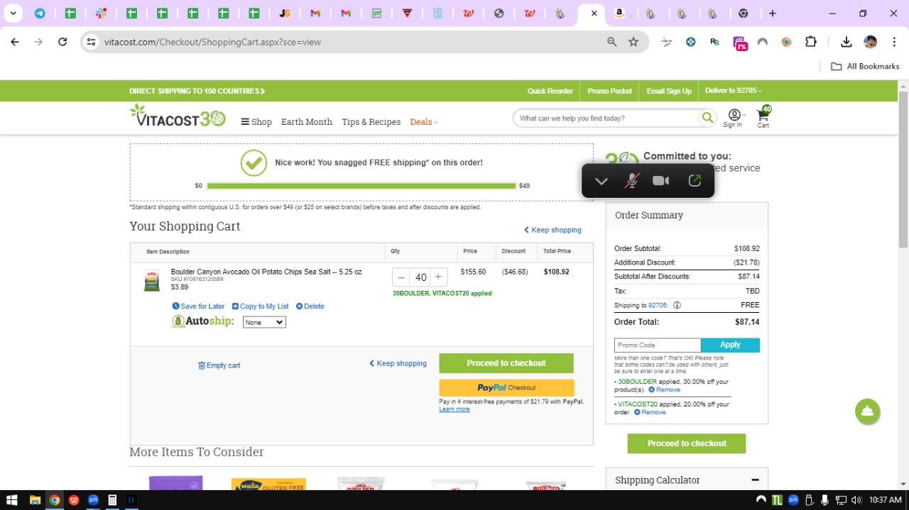Screen dimensions: 909x510
Task: Open Calculator from taskbar
Action: (111, 500)
